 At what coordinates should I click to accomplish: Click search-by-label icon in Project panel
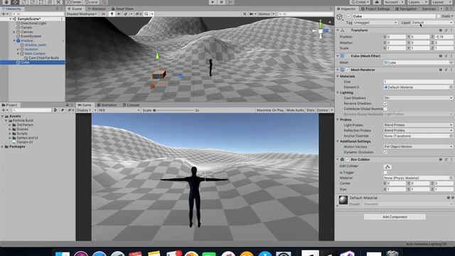click(63, 110)
